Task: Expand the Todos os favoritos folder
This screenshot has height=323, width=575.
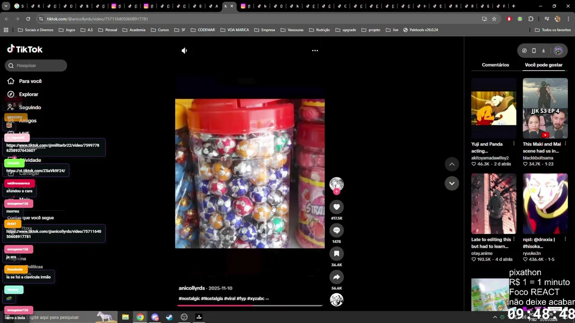Action: 553,30
